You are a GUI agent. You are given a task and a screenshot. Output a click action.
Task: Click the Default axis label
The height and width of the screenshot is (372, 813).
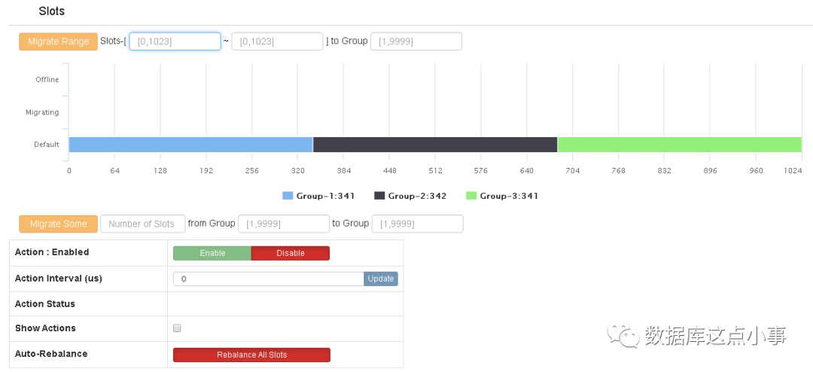coord(47,145)
